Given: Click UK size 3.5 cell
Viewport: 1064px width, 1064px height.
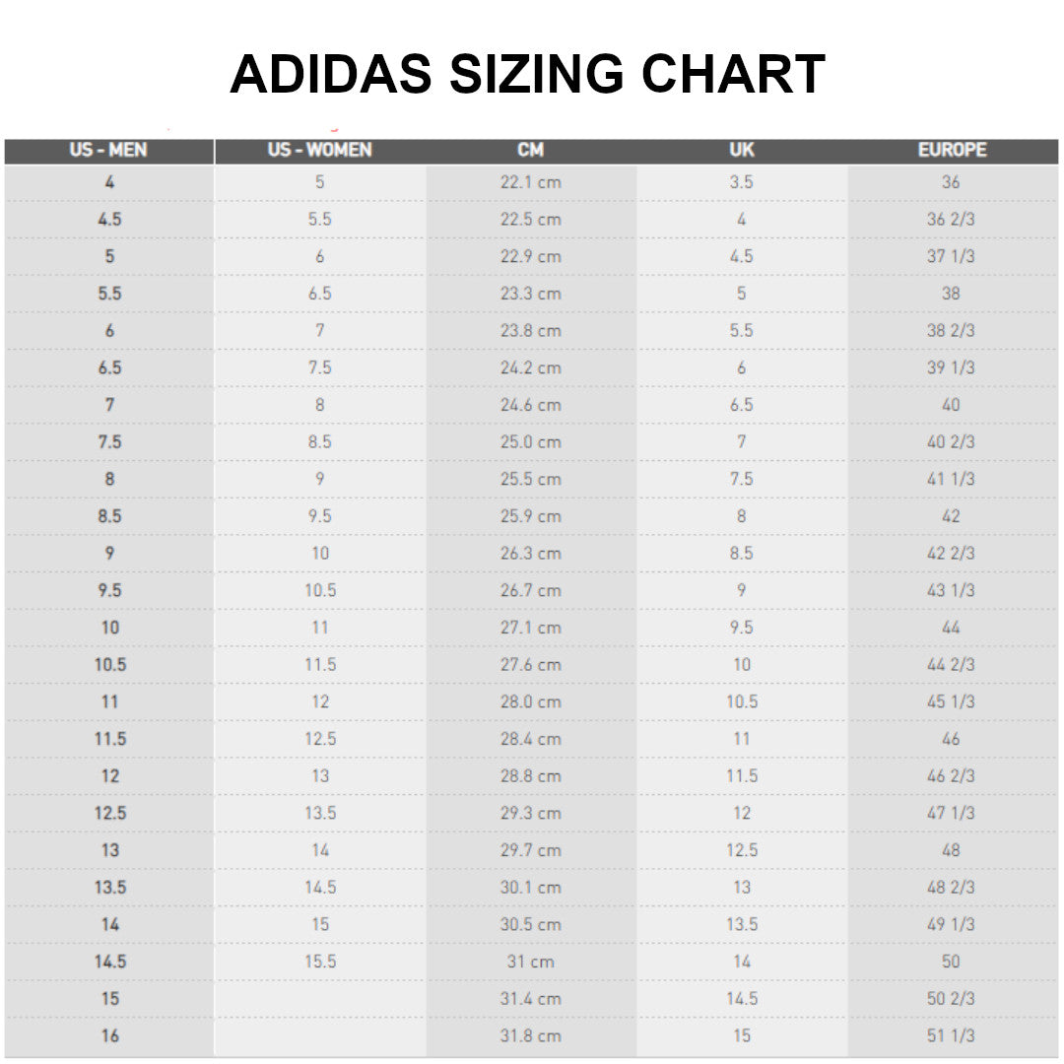Looking at the screenshot, I should 742,182.
